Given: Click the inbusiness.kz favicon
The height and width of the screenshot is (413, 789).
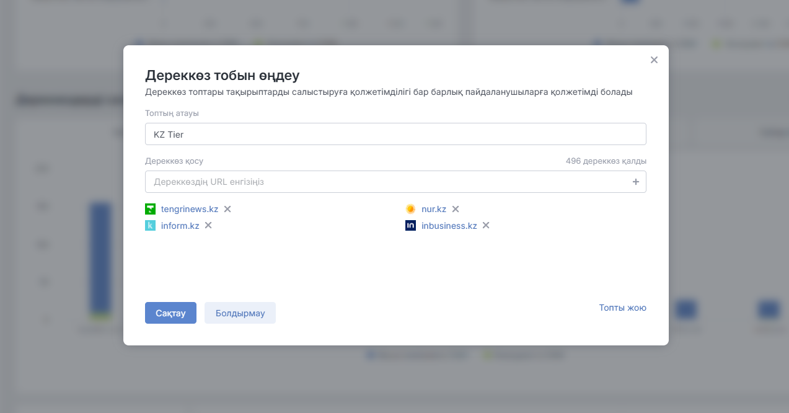Looking at the screenshot, I should [410, 226].
